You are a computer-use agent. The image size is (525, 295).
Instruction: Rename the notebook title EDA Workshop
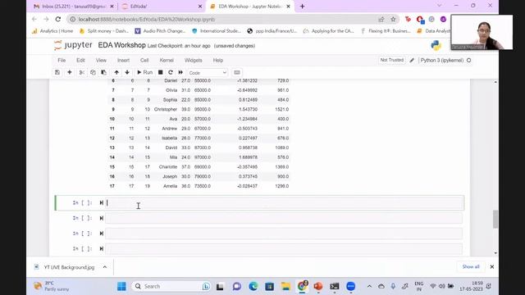(x=122, y=45)
